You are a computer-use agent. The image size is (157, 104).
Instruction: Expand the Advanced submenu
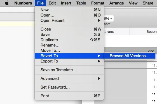69,78
